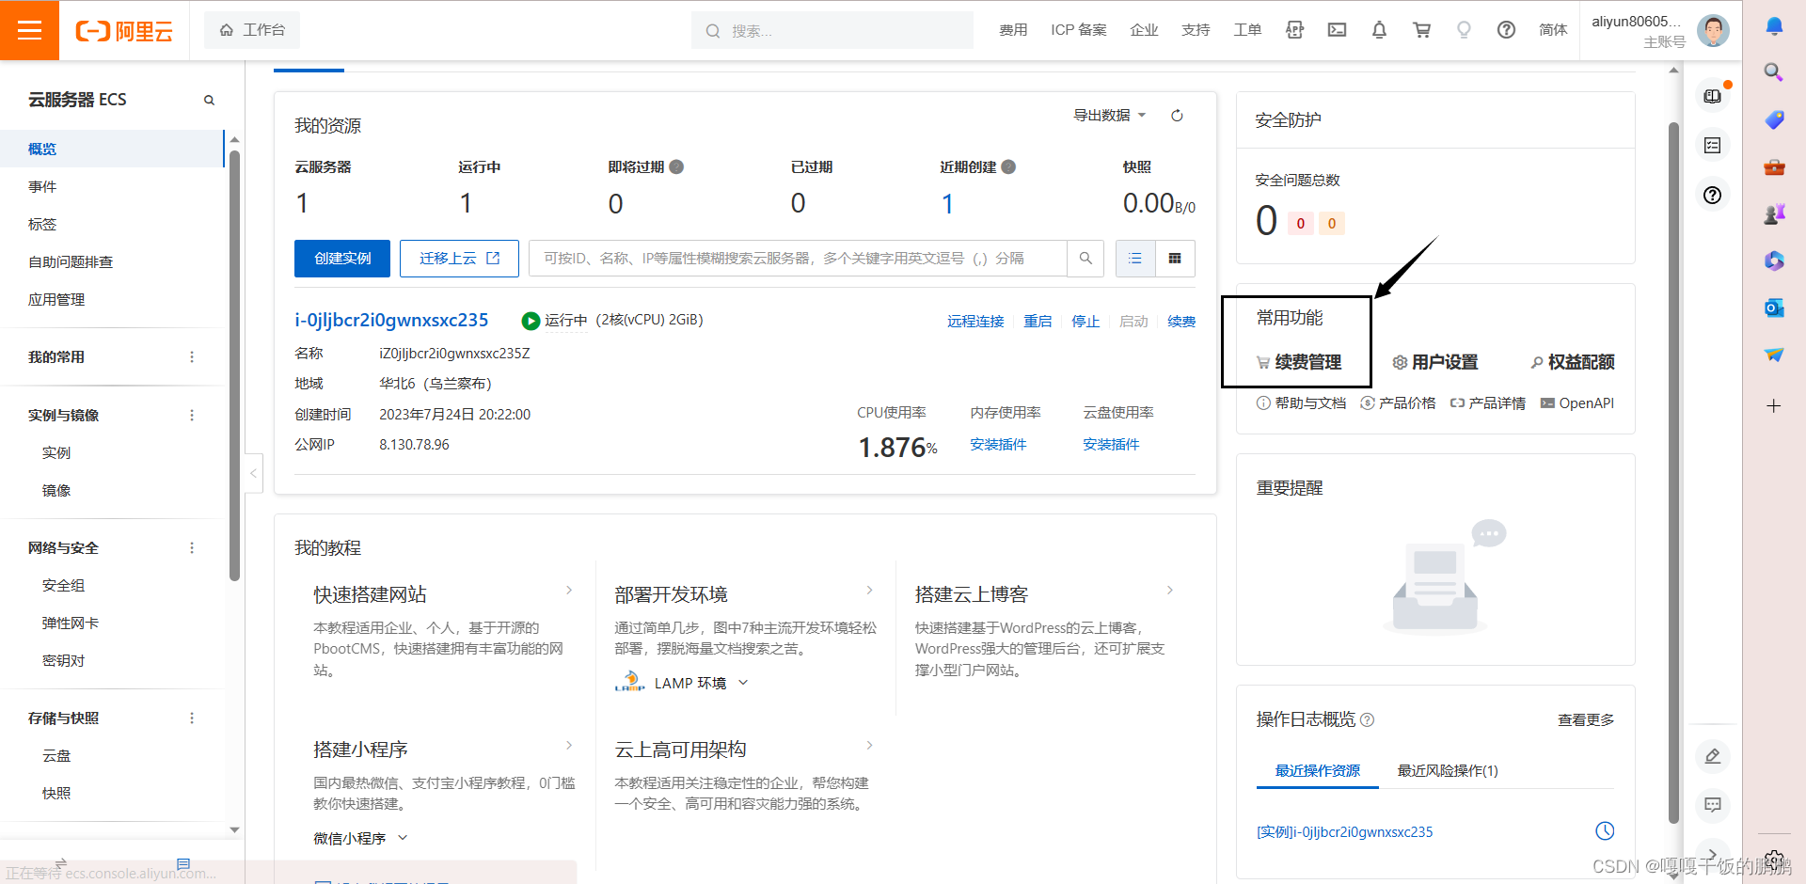Select 概览 in the sidebar
This screenshot has width=1806, height=884.
(112, 149)
